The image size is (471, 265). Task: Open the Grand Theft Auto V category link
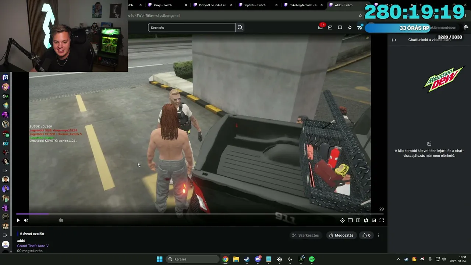coord(33,246)
